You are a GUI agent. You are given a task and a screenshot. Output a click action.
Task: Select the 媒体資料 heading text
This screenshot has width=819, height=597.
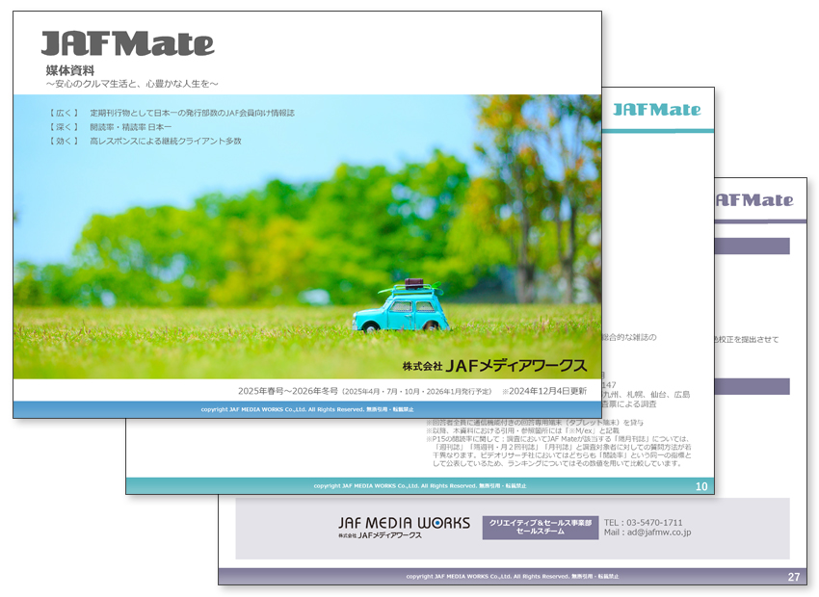[70, 70]
